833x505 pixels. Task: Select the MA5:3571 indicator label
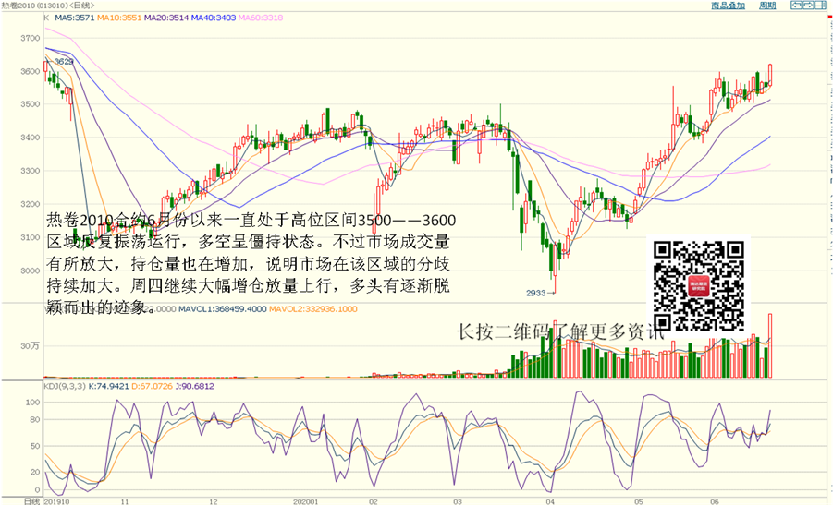coord(76,18)
